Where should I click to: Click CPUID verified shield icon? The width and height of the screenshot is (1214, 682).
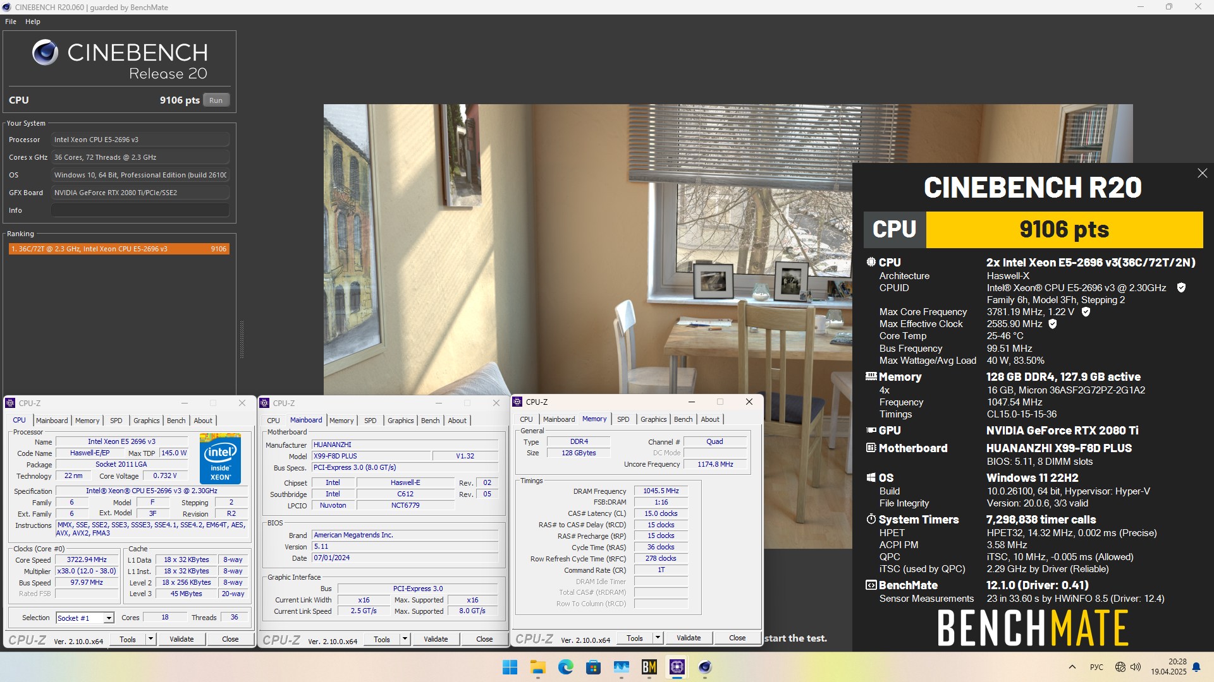(1181, 288)
